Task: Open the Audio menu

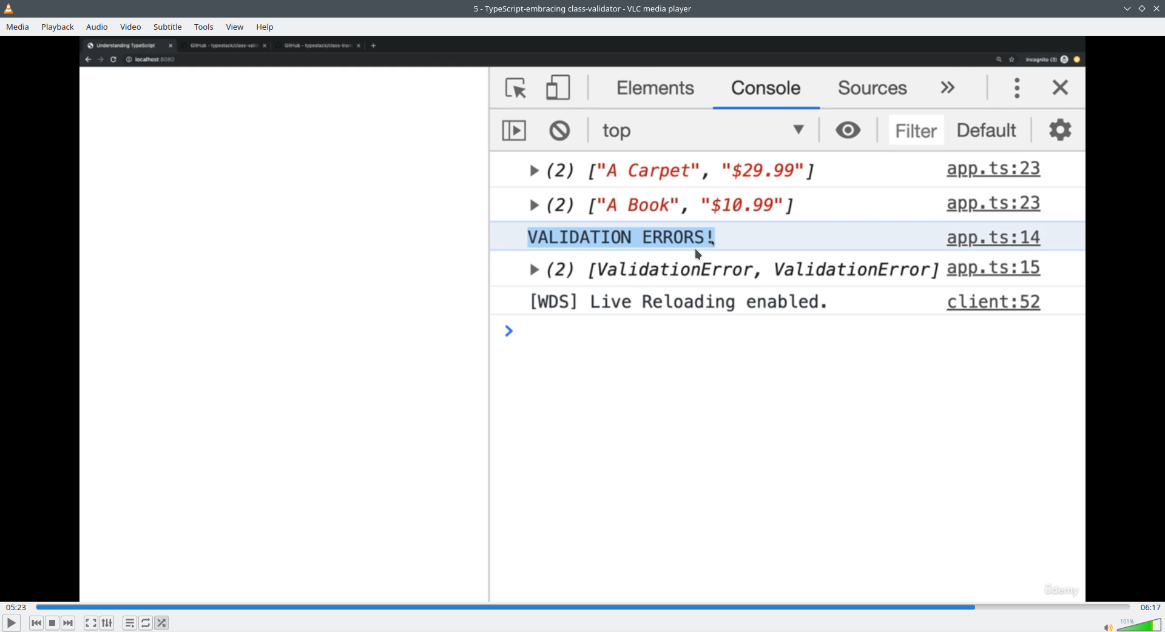Action: (97, 27)
